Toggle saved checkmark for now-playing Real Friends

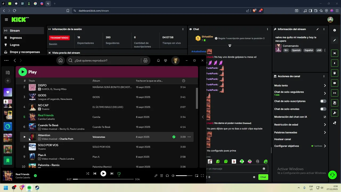[x=35, y=176]
